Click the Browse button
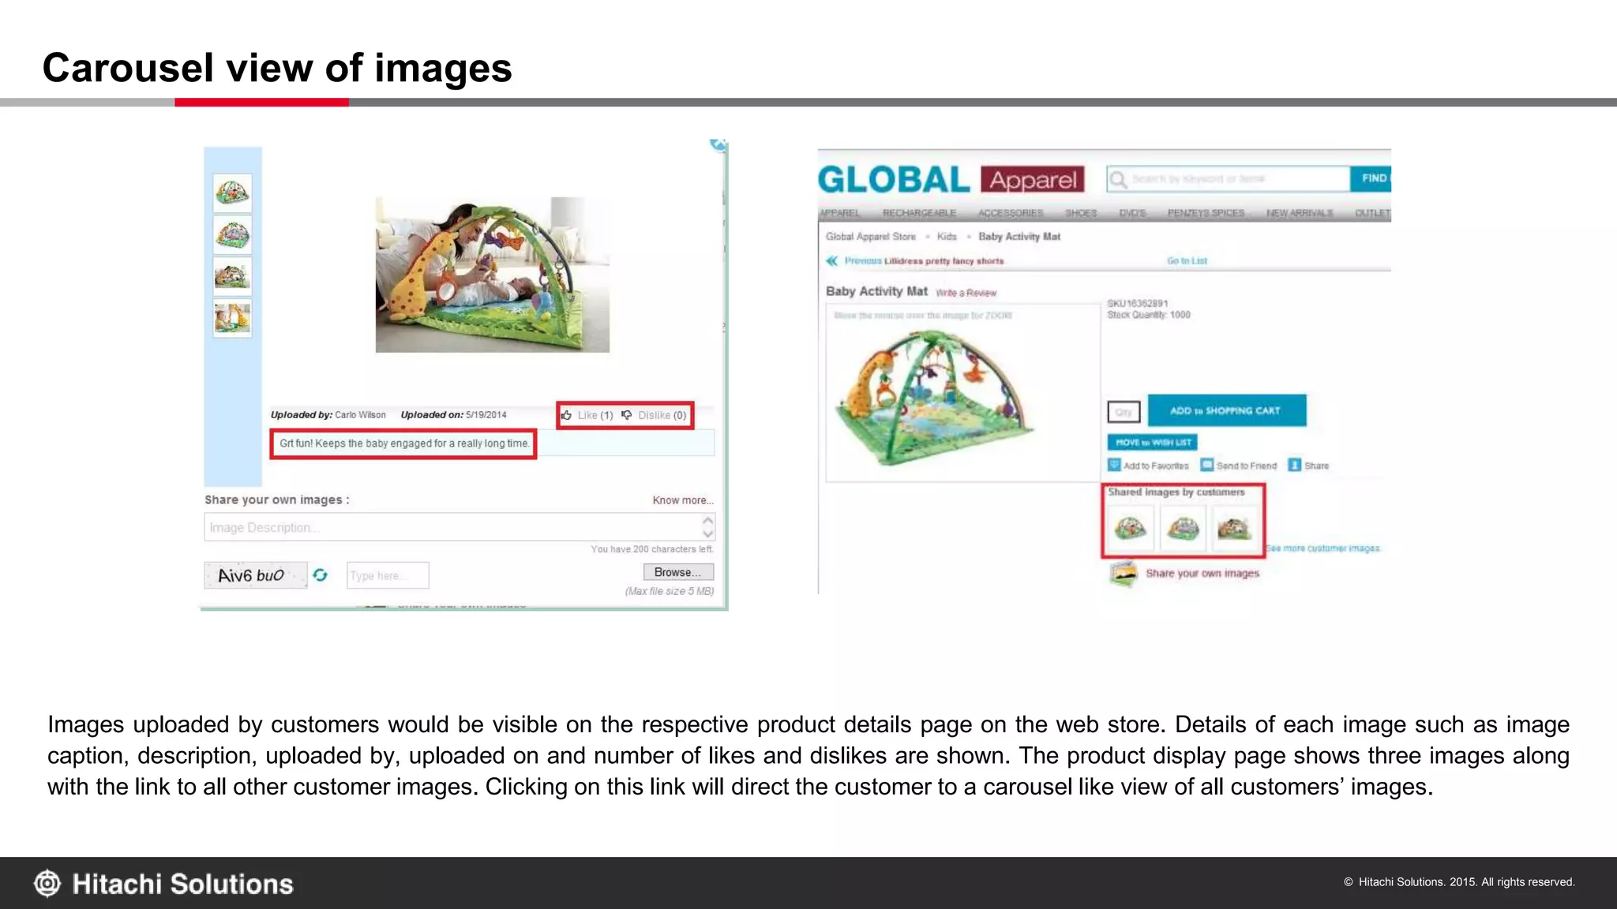 pyautogui.click(x=678, y=572)
